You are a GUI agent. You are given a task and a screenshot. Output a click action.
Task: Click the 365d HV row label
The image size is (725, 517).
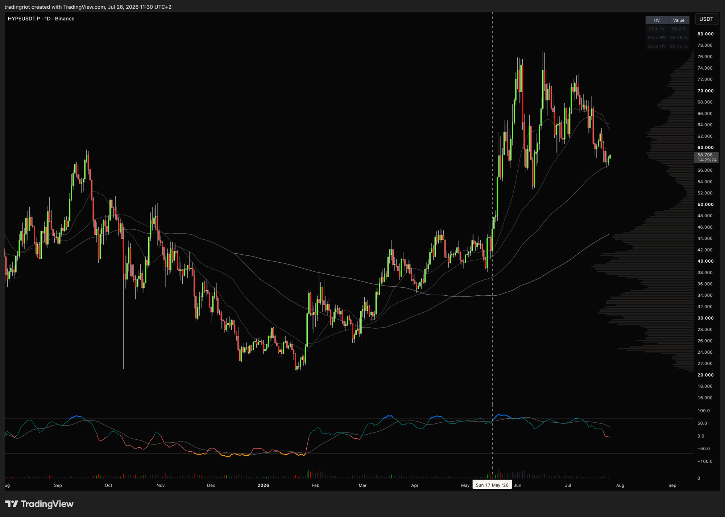coord(656,46)
